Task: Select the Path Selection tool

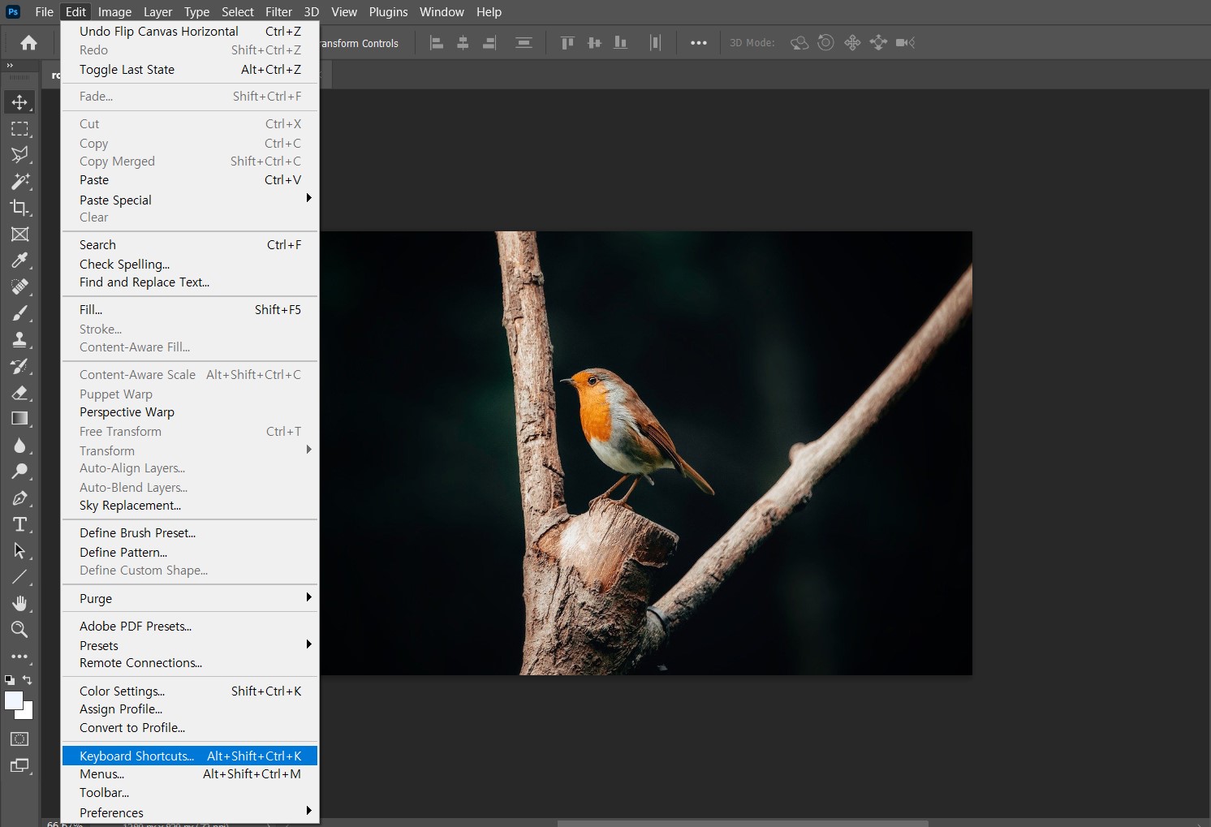Action: tap(19, 551)
